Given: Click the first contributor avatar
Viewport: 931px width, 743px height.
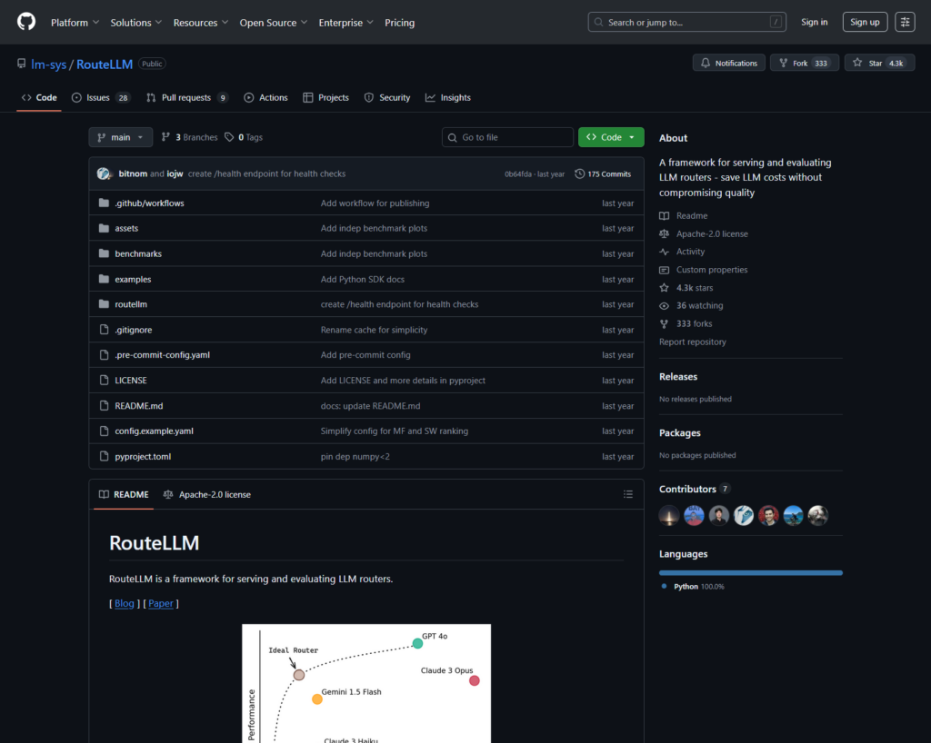Looking at the screenshot, I should coord(669,515).
